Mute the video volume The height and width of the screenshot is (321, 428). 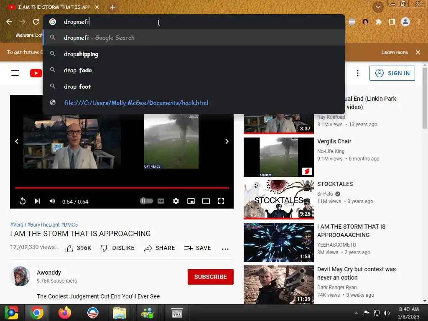(52, 201)
